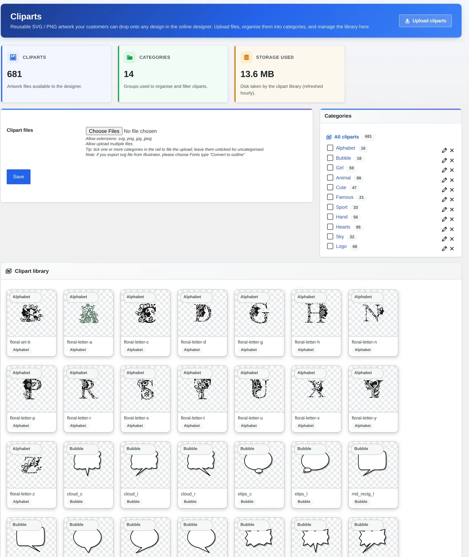Select the floral-letter-y clipart thumbnail
The image size is (469, 557).
tap(373, 389)
